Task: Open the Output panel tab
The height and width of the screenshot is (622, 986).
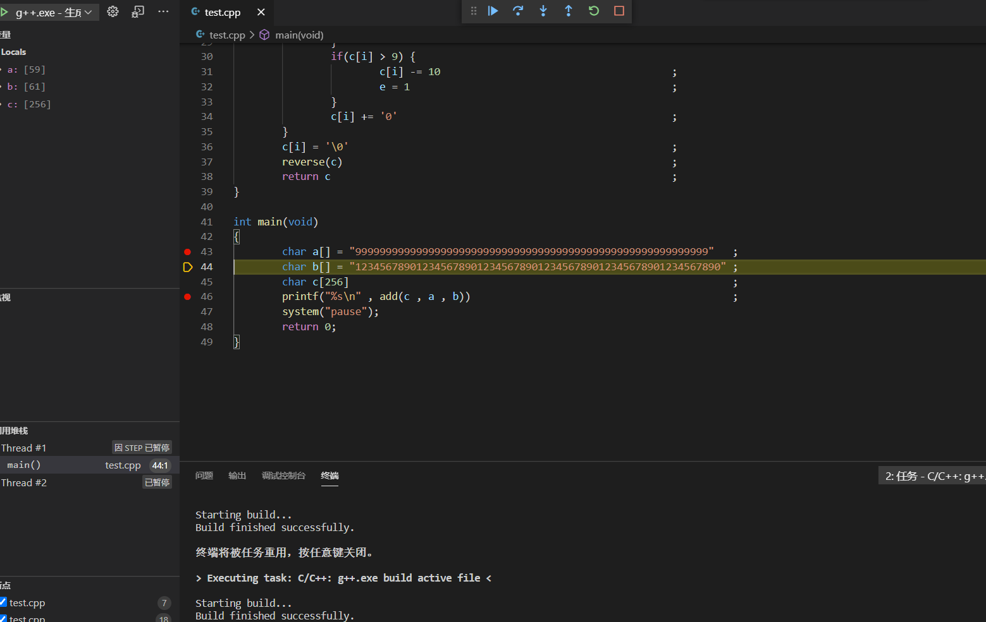Action: 237,475
